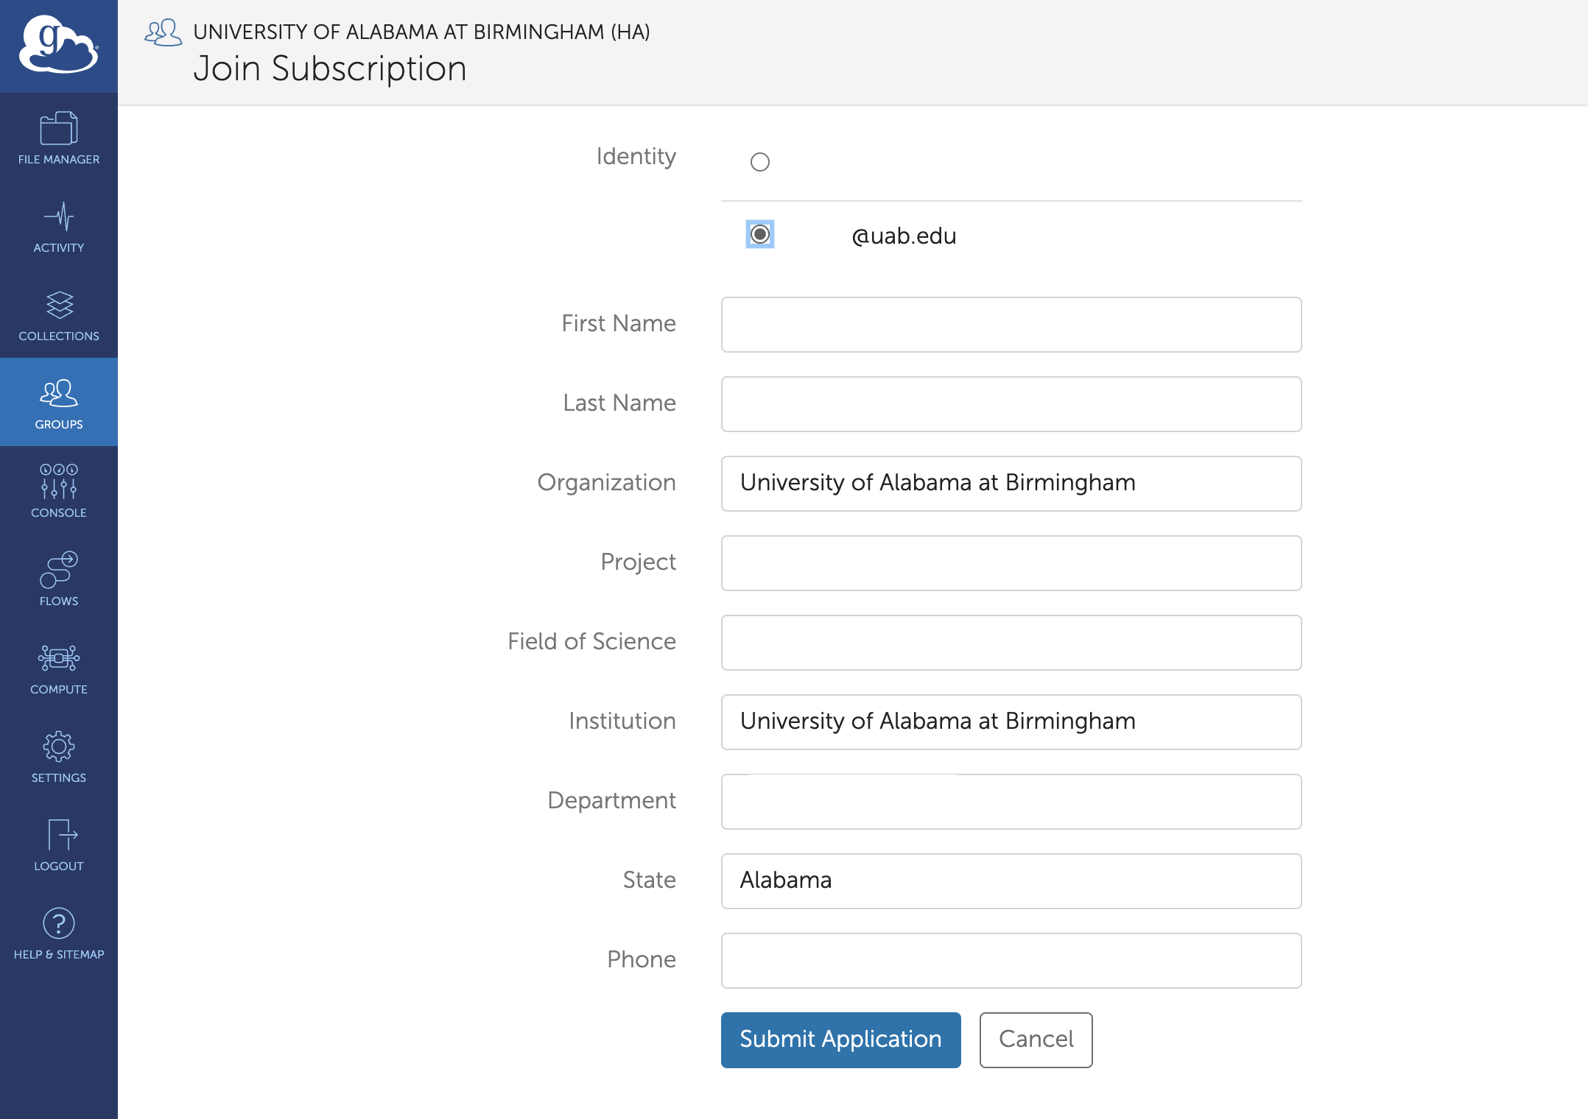This screenshot has width=1588, height=1119.
Task: Open the Groups section
Action: tap(58, 403)
